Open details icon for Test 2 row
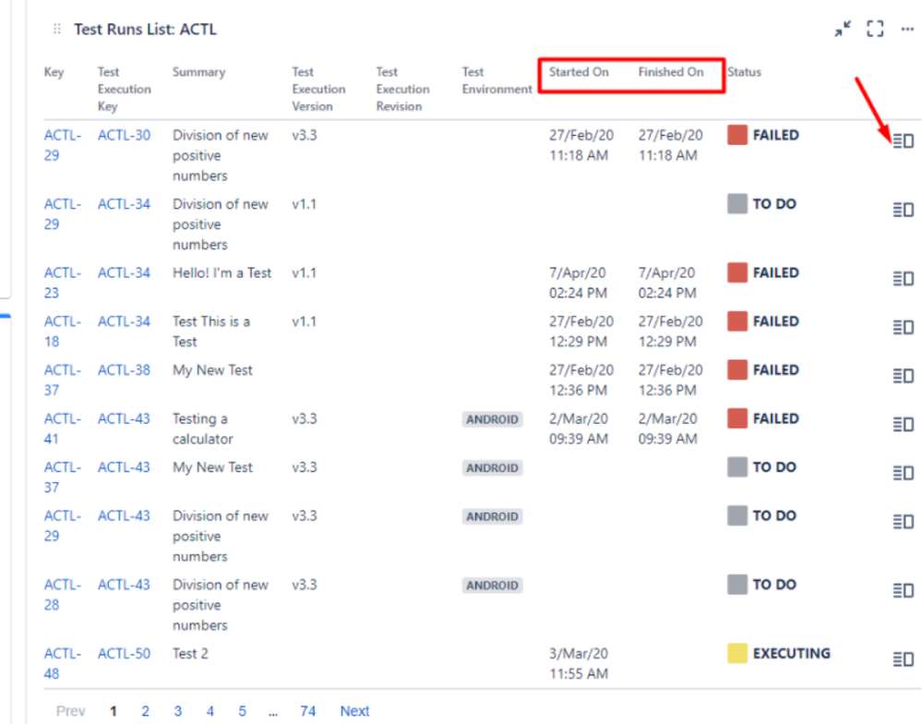 tap(904, 659)
